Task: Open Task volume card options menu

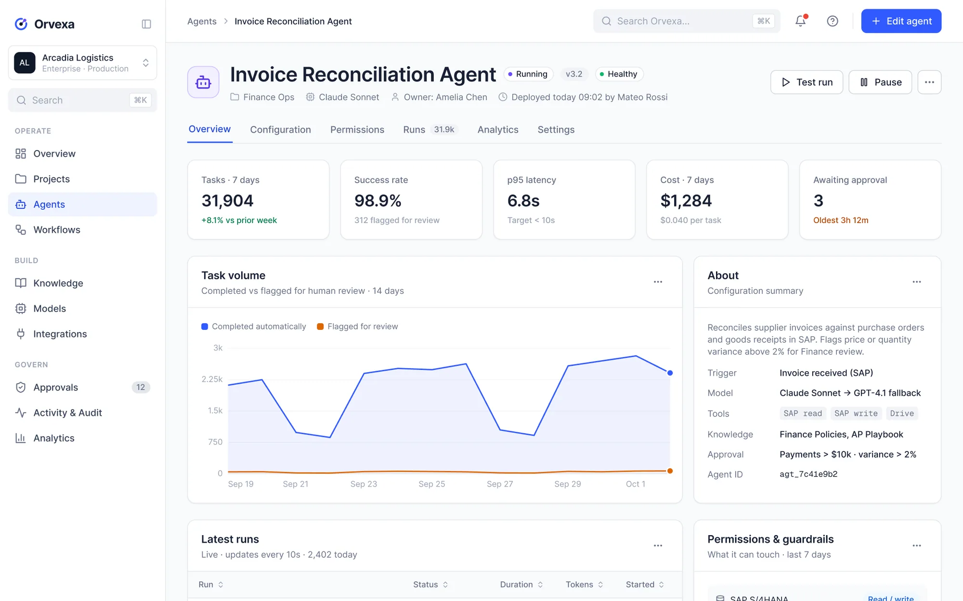Action: 658,282
